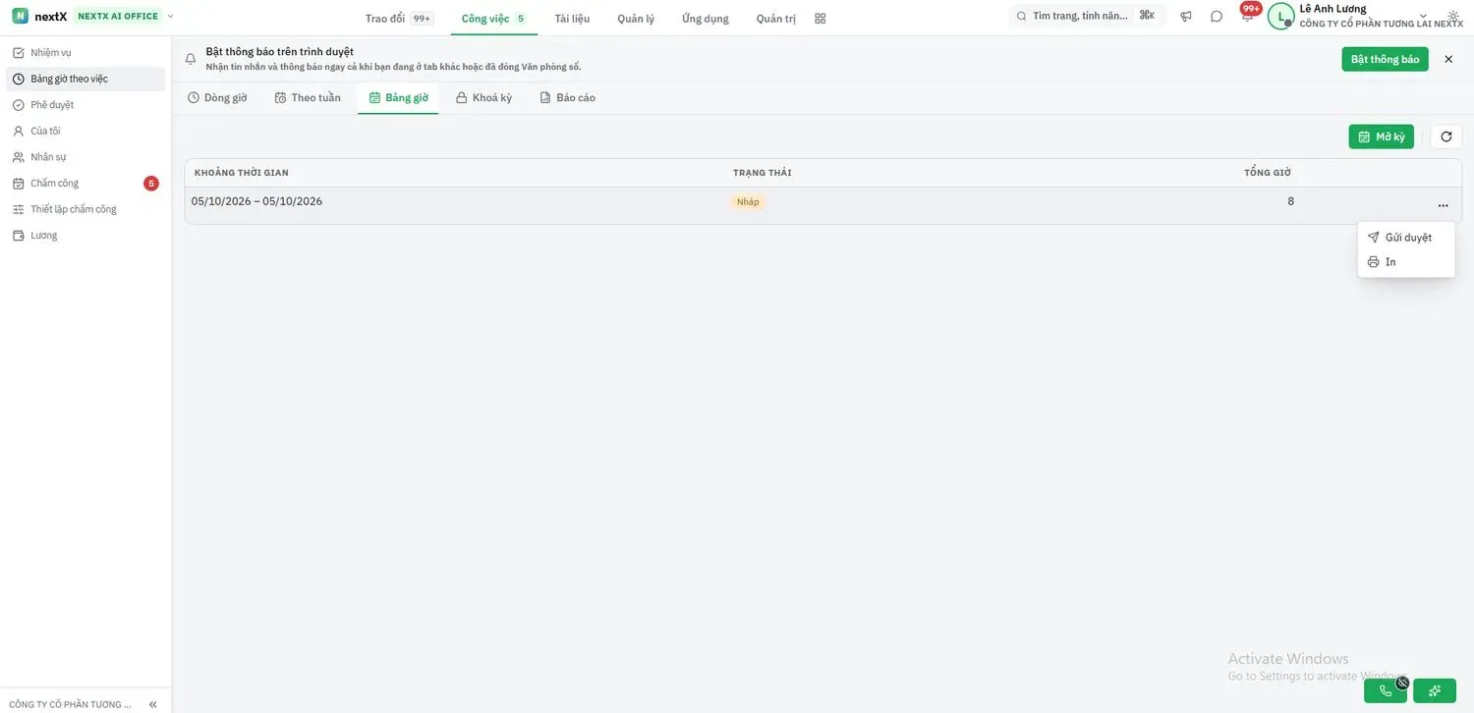
Task: Switch to the Theo tuần tab
Action: 308,98
